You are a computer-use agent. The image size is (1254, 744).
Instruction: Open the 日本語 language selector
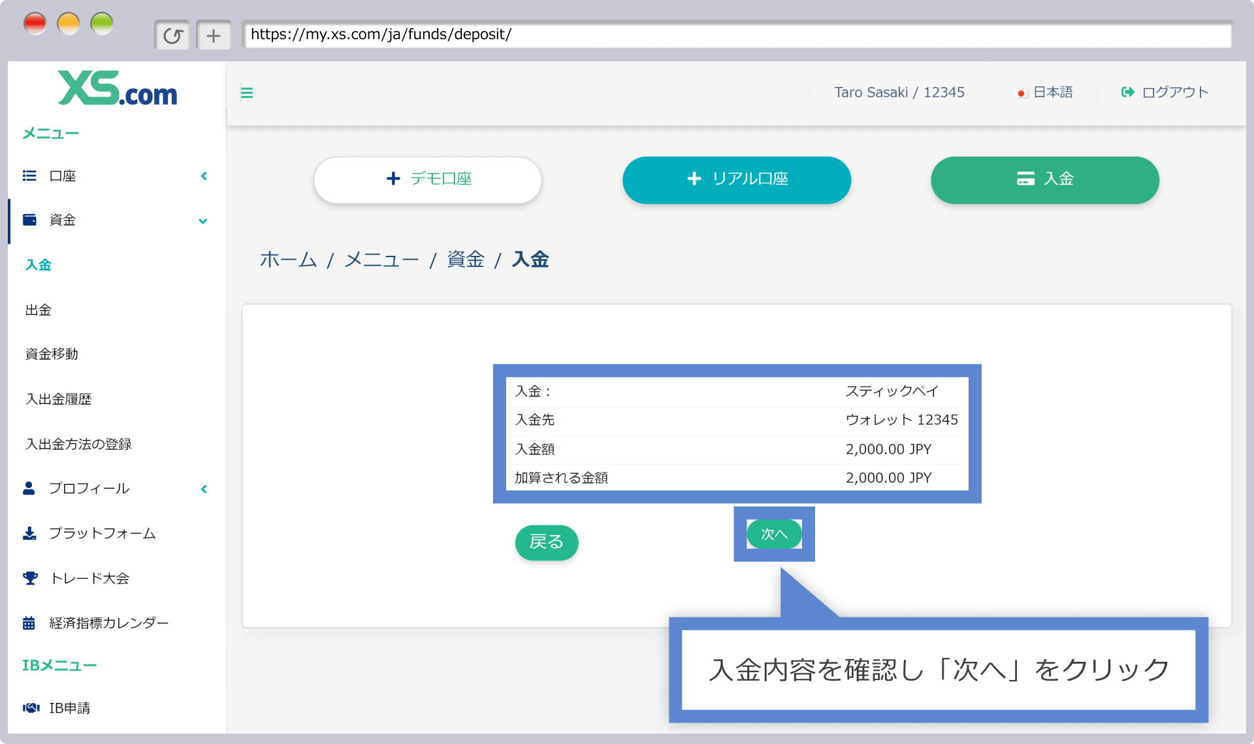1044,93
